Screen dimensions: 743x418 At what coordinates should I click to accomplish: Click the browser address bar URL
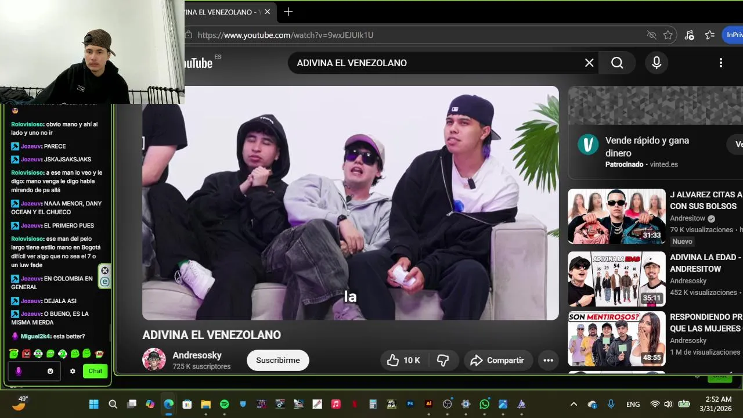tap(285, 35)
